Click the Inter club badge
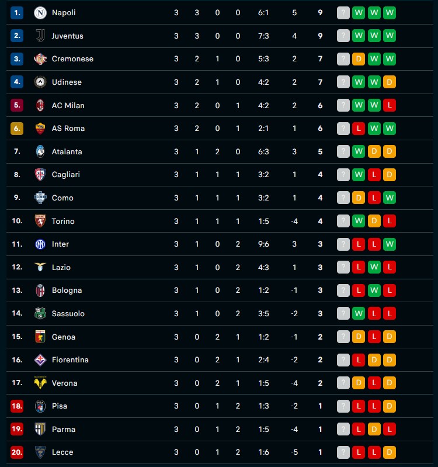The width and height of the screenshot is (438, 467). click(40, 244)
